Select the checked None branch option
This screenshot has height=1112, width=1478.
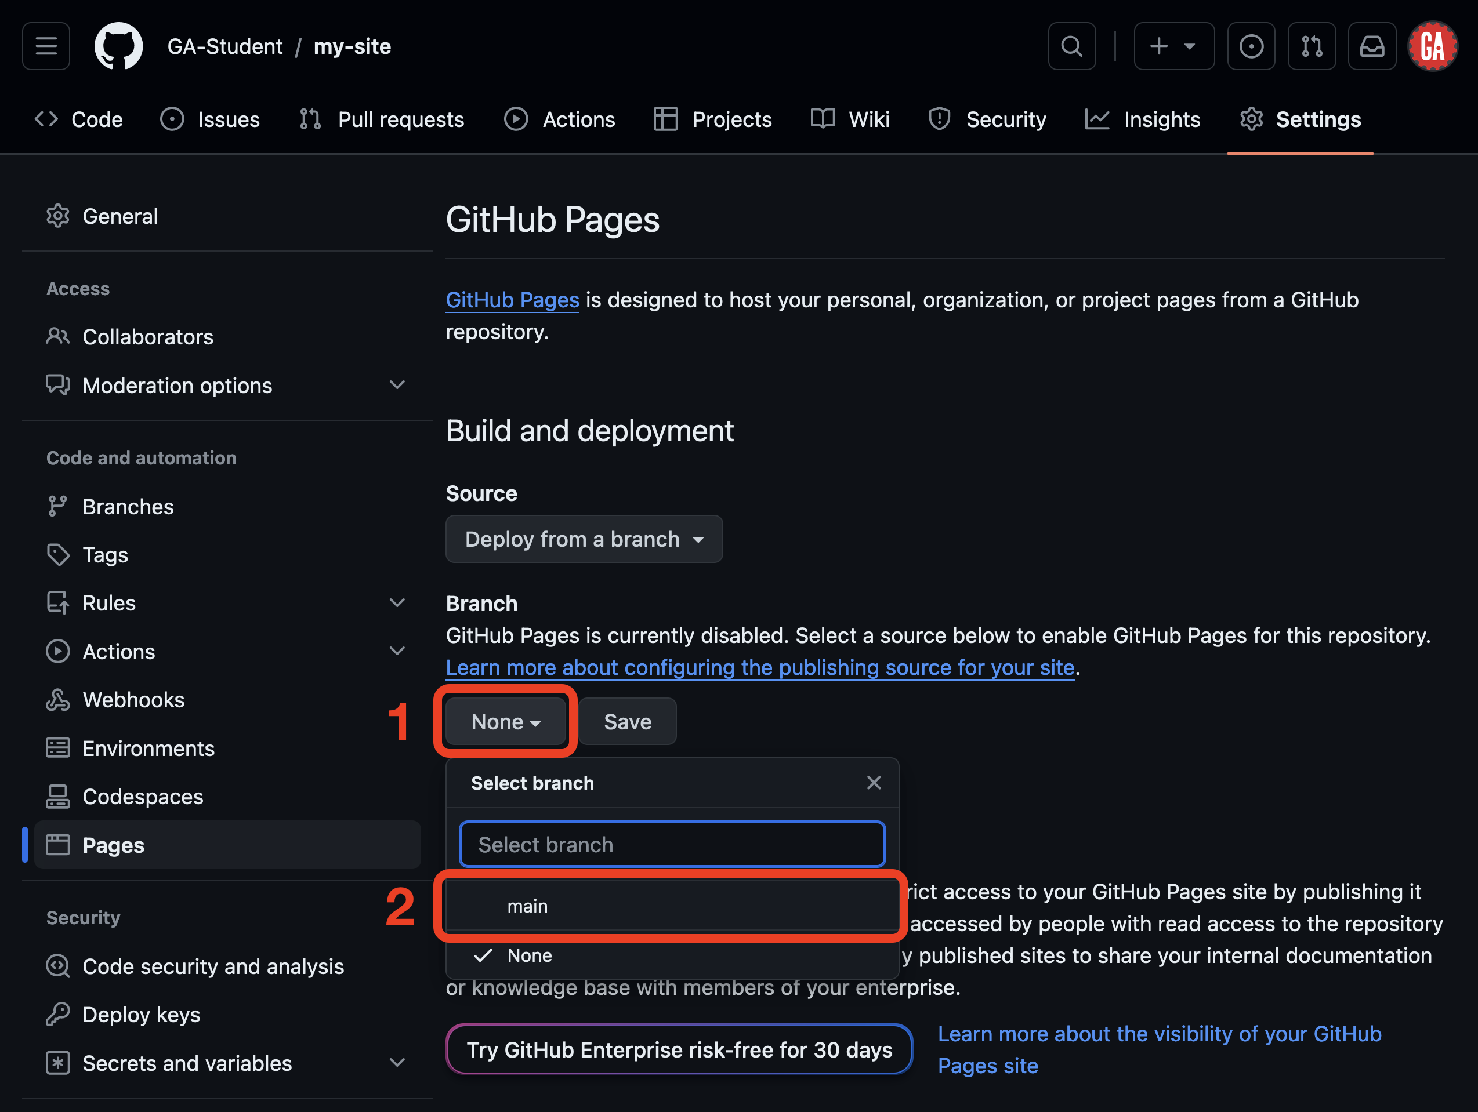tap(529, 955)
